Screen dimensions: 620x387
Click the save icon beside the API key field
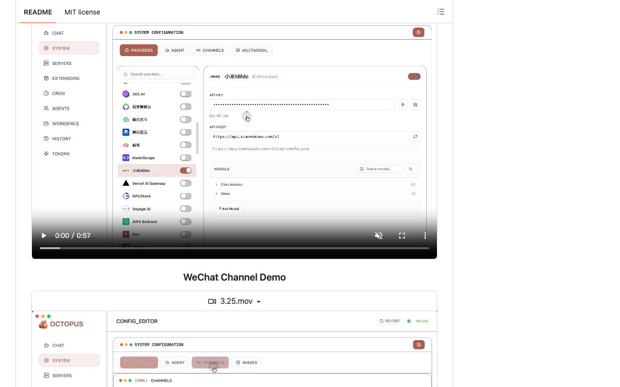pyautogui.click(x=415, y=104)
